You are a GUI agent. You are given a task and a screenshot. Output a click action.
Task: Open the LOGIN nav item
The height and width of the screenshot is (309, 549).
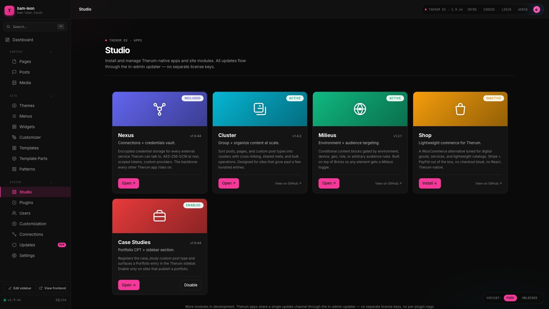click(506, 9)
